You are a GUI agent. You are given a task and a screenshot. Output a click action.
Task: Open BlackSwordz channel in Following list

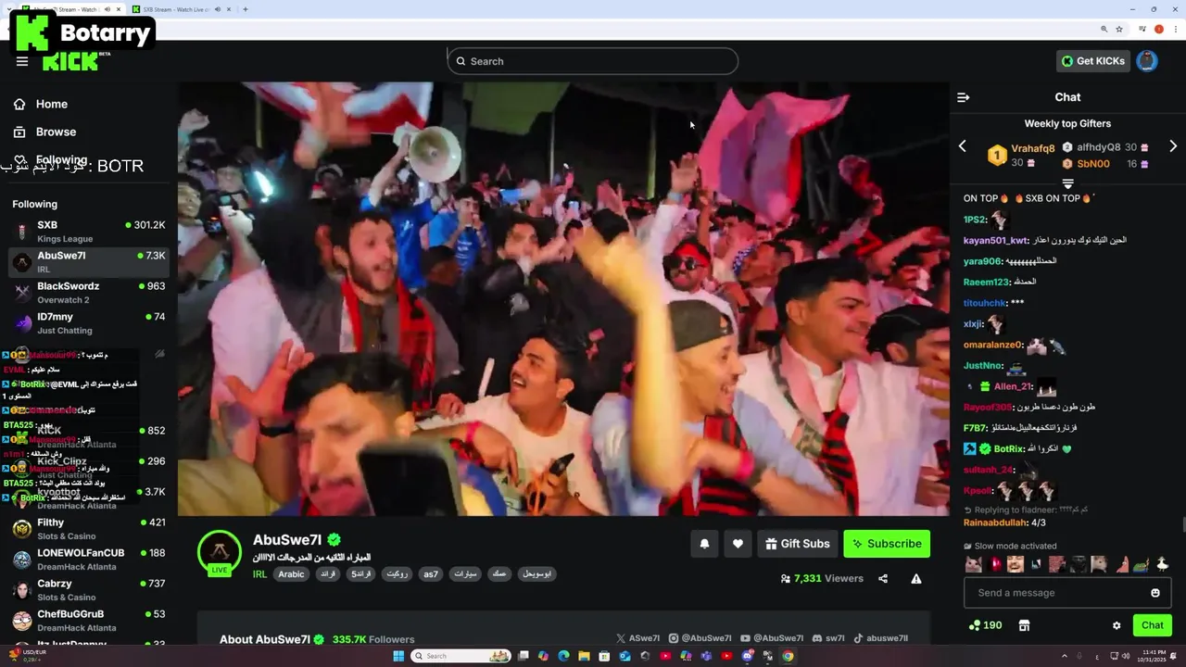88,293
